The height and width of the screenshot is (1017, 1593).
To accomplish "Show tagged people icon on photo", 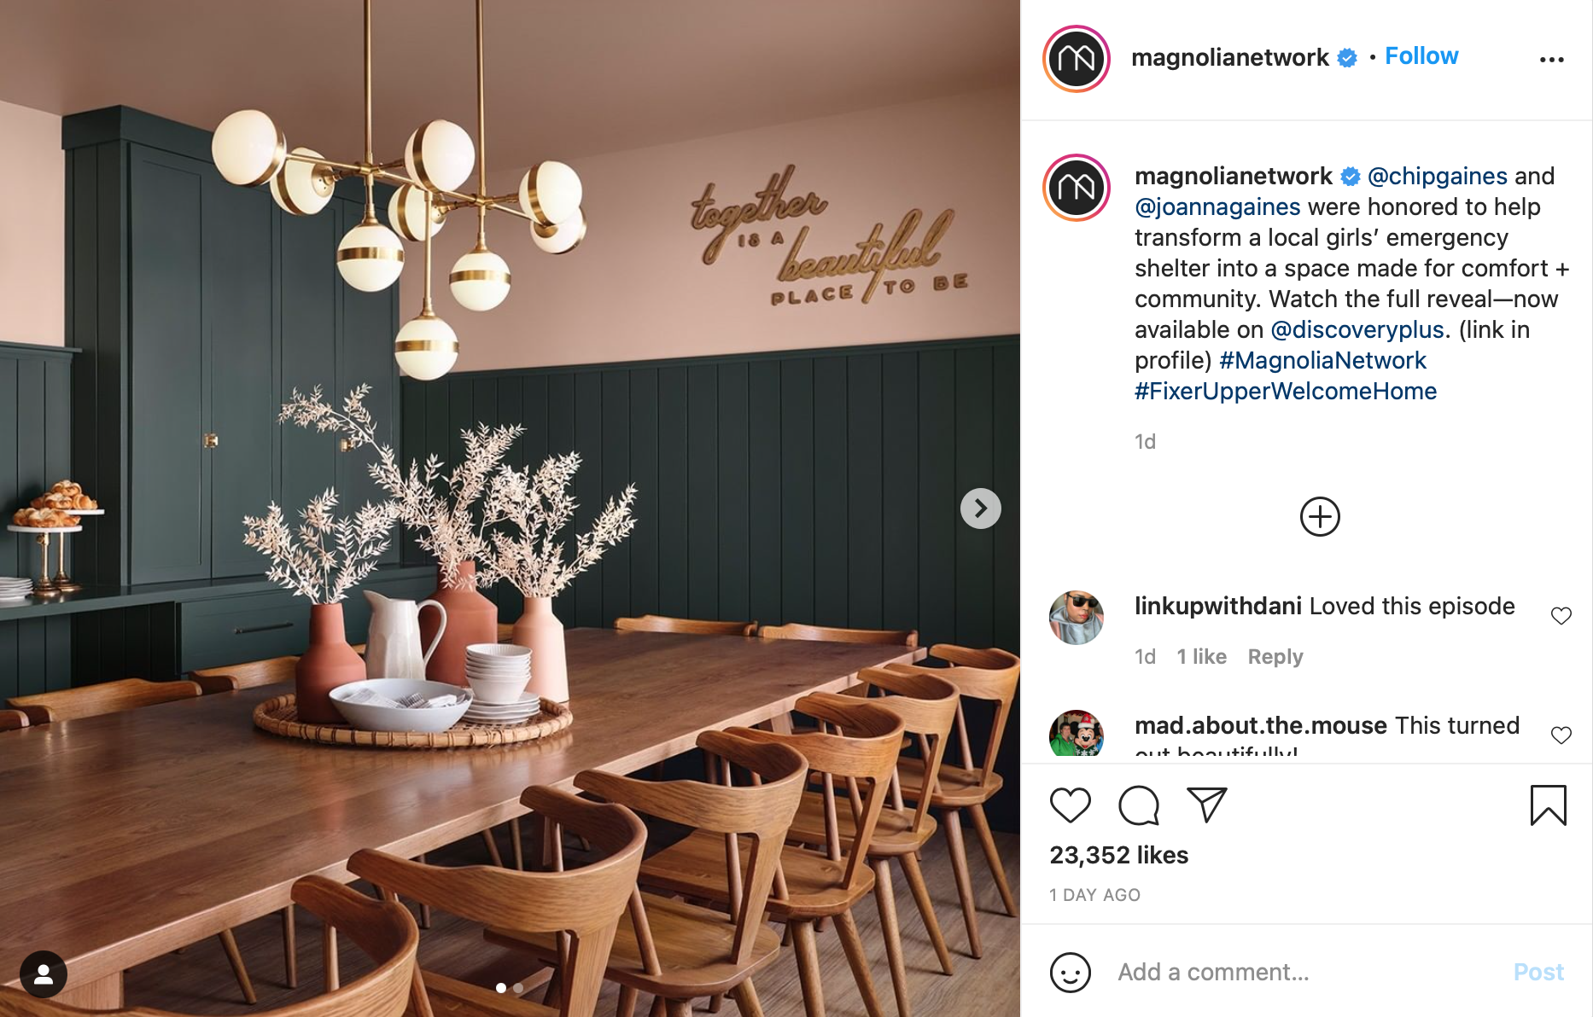I will point(44,973).
